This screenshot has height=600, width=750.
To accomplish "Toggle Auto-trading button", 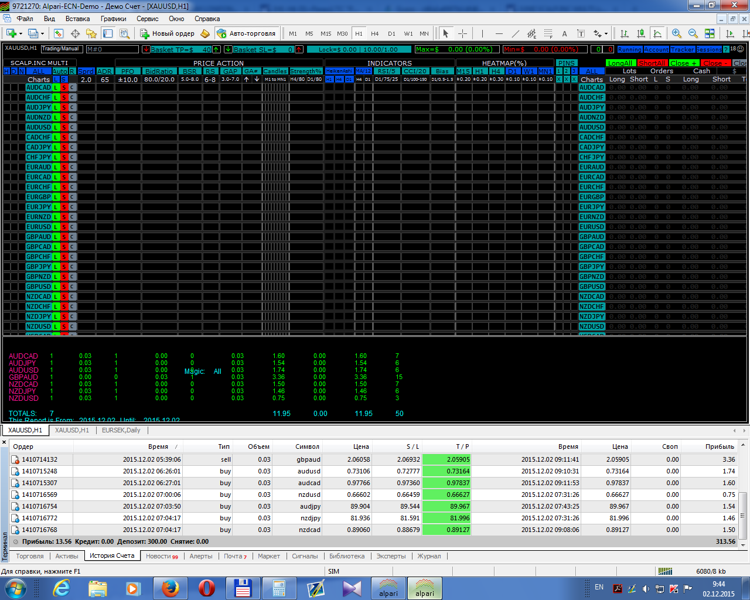I will (x=246, y=33).
